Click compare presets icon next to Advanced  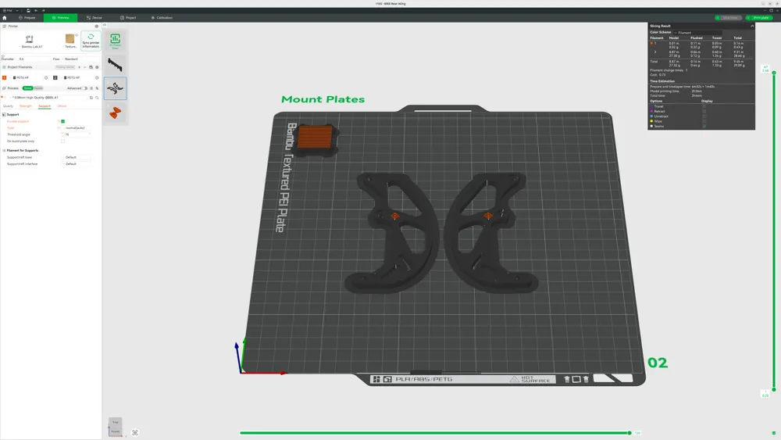pos(97,88)
